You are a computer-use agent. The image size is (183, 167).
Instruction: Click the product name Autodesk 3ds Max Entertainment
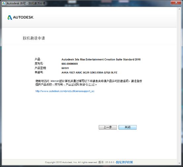pyautogui.click(x=101, y=59)
